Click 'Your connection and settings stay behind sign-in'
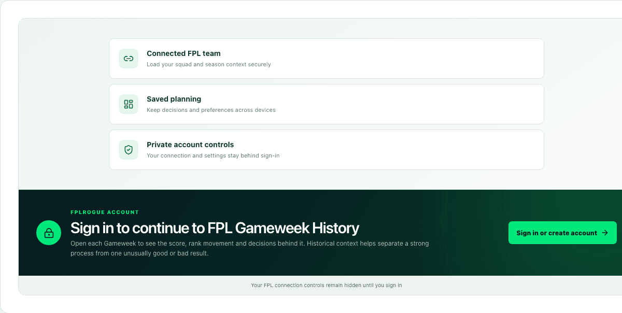622x313 pixels. pyautogui.click(x=213, y=155)
